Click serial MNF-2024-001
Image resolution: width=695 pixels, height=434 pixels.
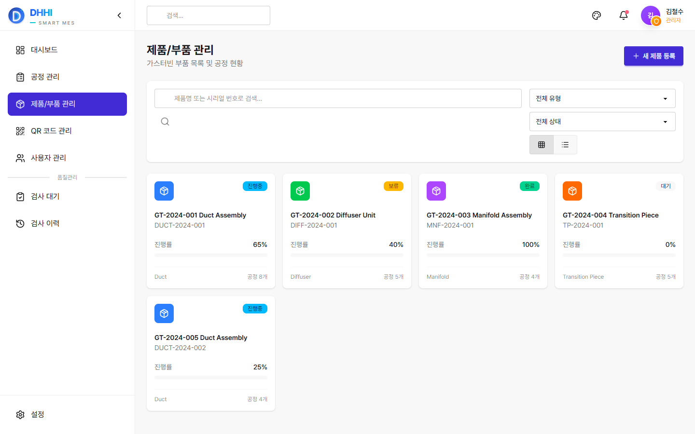tap(450, 225)
